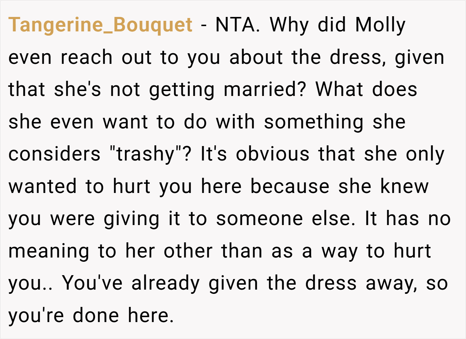
Task: Click the word "getting"
Action: coord(182,90)
